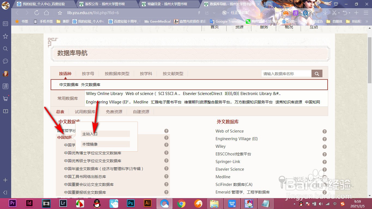Select the 按数据库类型 filter tab
The height and width of the screenshot is (209, 372).
click(x=117, y=73)
